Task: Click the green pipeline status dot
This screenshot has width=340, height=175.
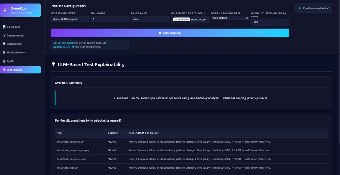Action: [x=300, y=8]
